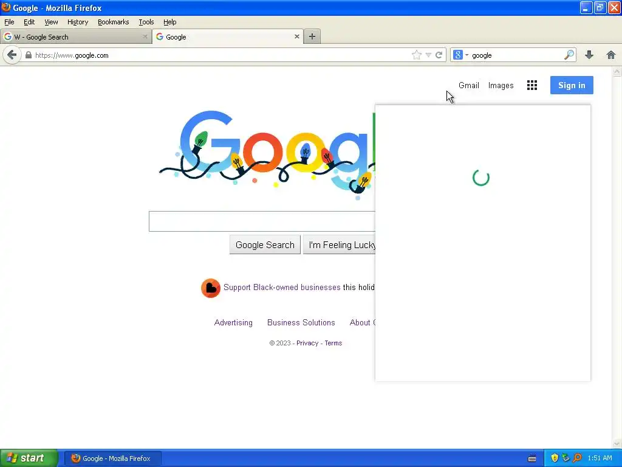Open the Tools menu
The width and height of the screenshot is (622, 467).
[x=146, y=22]
